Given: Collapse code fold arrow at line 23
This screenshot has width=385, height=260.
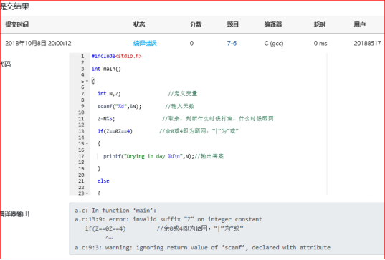Looking at the screenshot, I should coord(87,193).
